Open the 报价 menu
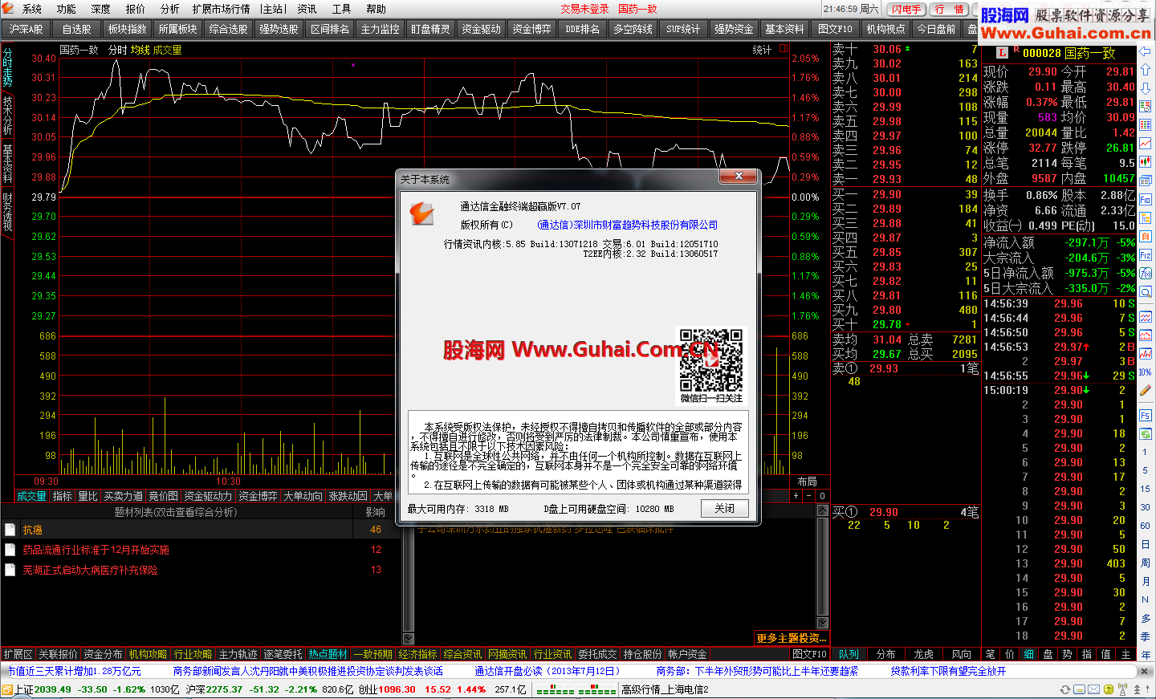Viewport: 1156px width, 699px height. click(136, 9)
